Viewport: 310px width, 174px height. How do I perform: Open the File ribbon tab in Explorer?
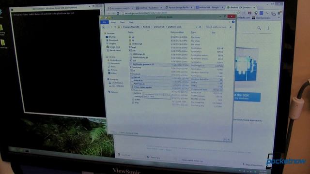coord(105,22)
